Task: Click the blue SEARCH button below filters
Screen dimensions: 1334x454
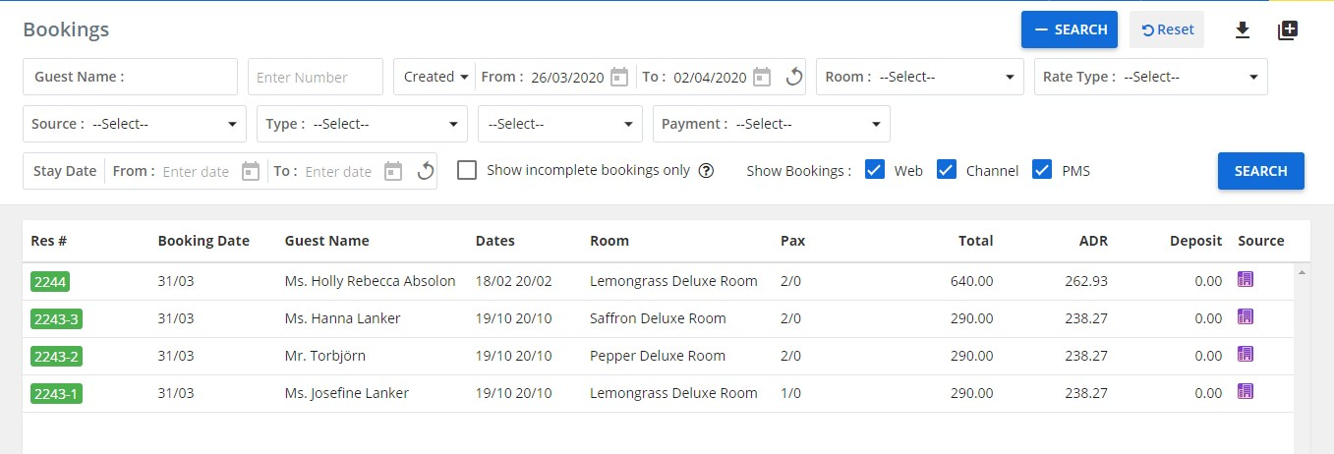Action: pos(1260,171)
